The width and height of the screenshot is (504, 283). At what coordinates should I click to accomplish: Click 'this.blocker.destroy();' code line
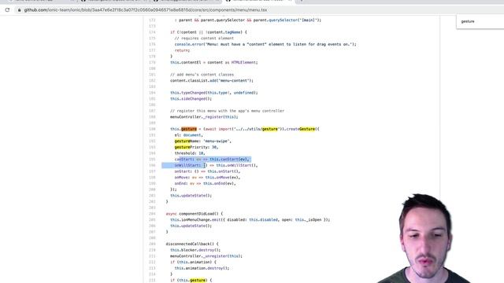tap(195, 250)
